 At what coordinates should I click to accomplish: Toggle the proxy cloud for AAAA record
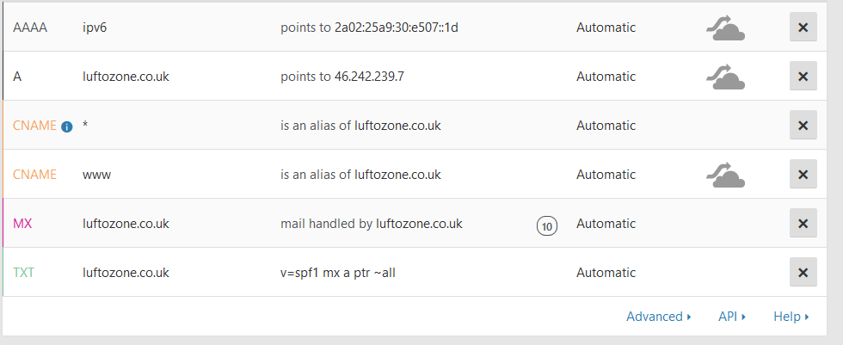pyautogui.click(x=725, y=29)
